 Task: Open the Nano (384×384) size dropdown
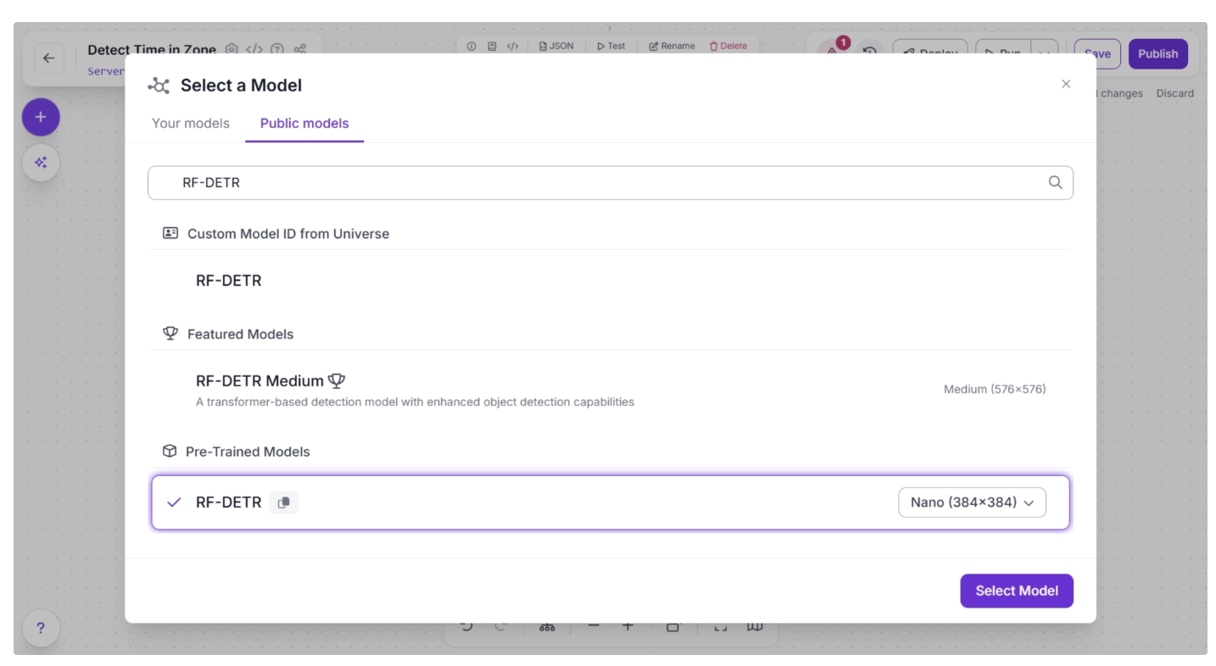pos(972,502)
